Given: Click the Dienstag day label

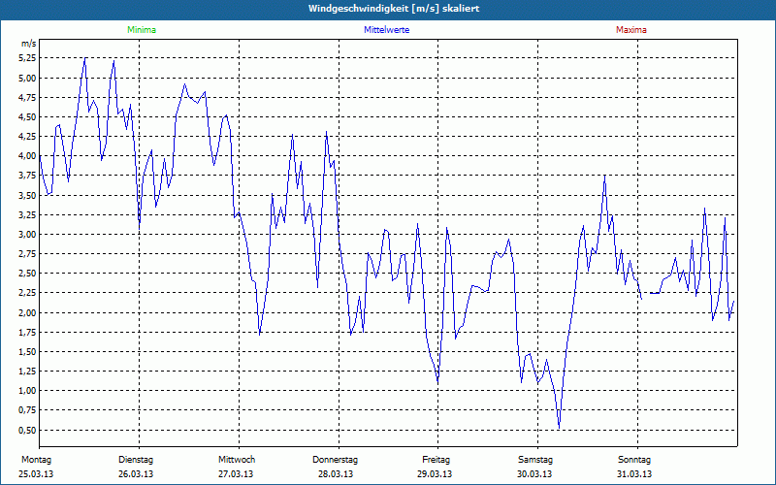Looking at the screenshot, I should coord(136,460).
